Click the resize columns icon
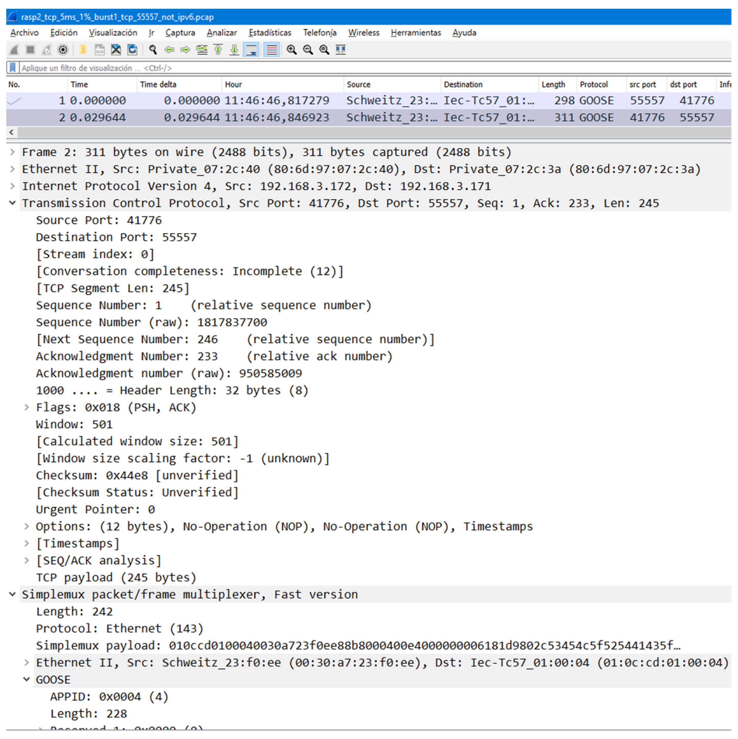The height and width of the screenshot is (739, 738). (x=341, y=50)
